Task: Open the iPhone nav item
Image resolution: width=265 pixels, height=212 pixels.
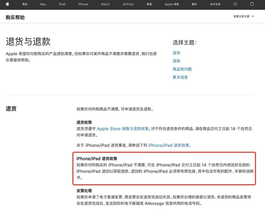Action: [x=83, y=4]
